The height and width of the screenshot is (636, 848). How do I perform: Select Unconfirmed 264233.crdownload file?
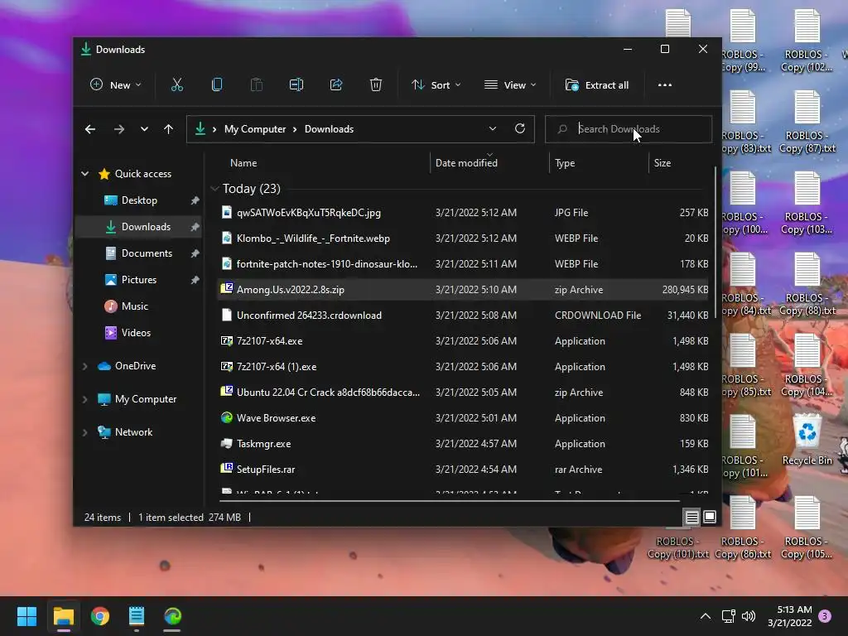(x=463, y=316)
